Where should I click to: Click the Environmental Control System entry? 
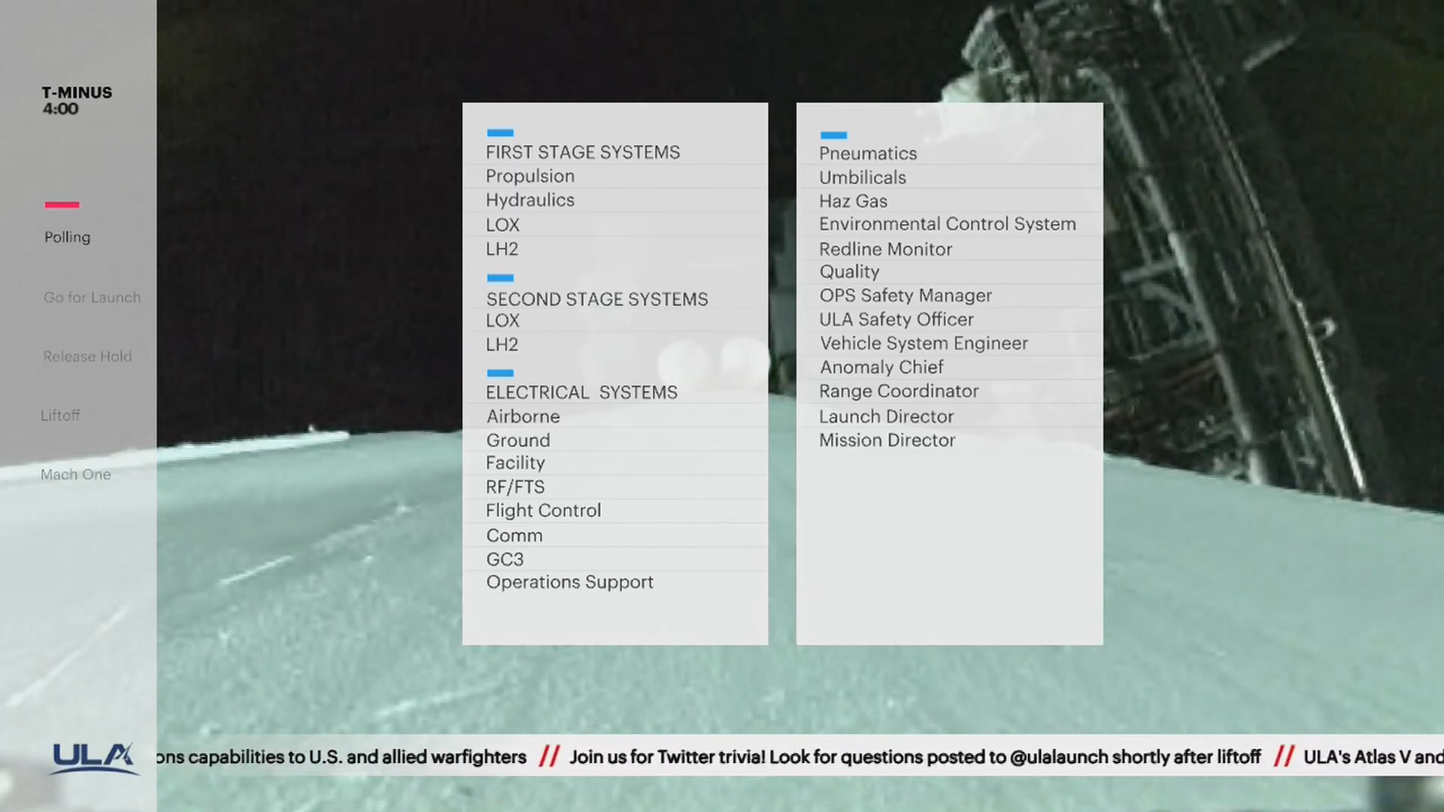[947, 224]
